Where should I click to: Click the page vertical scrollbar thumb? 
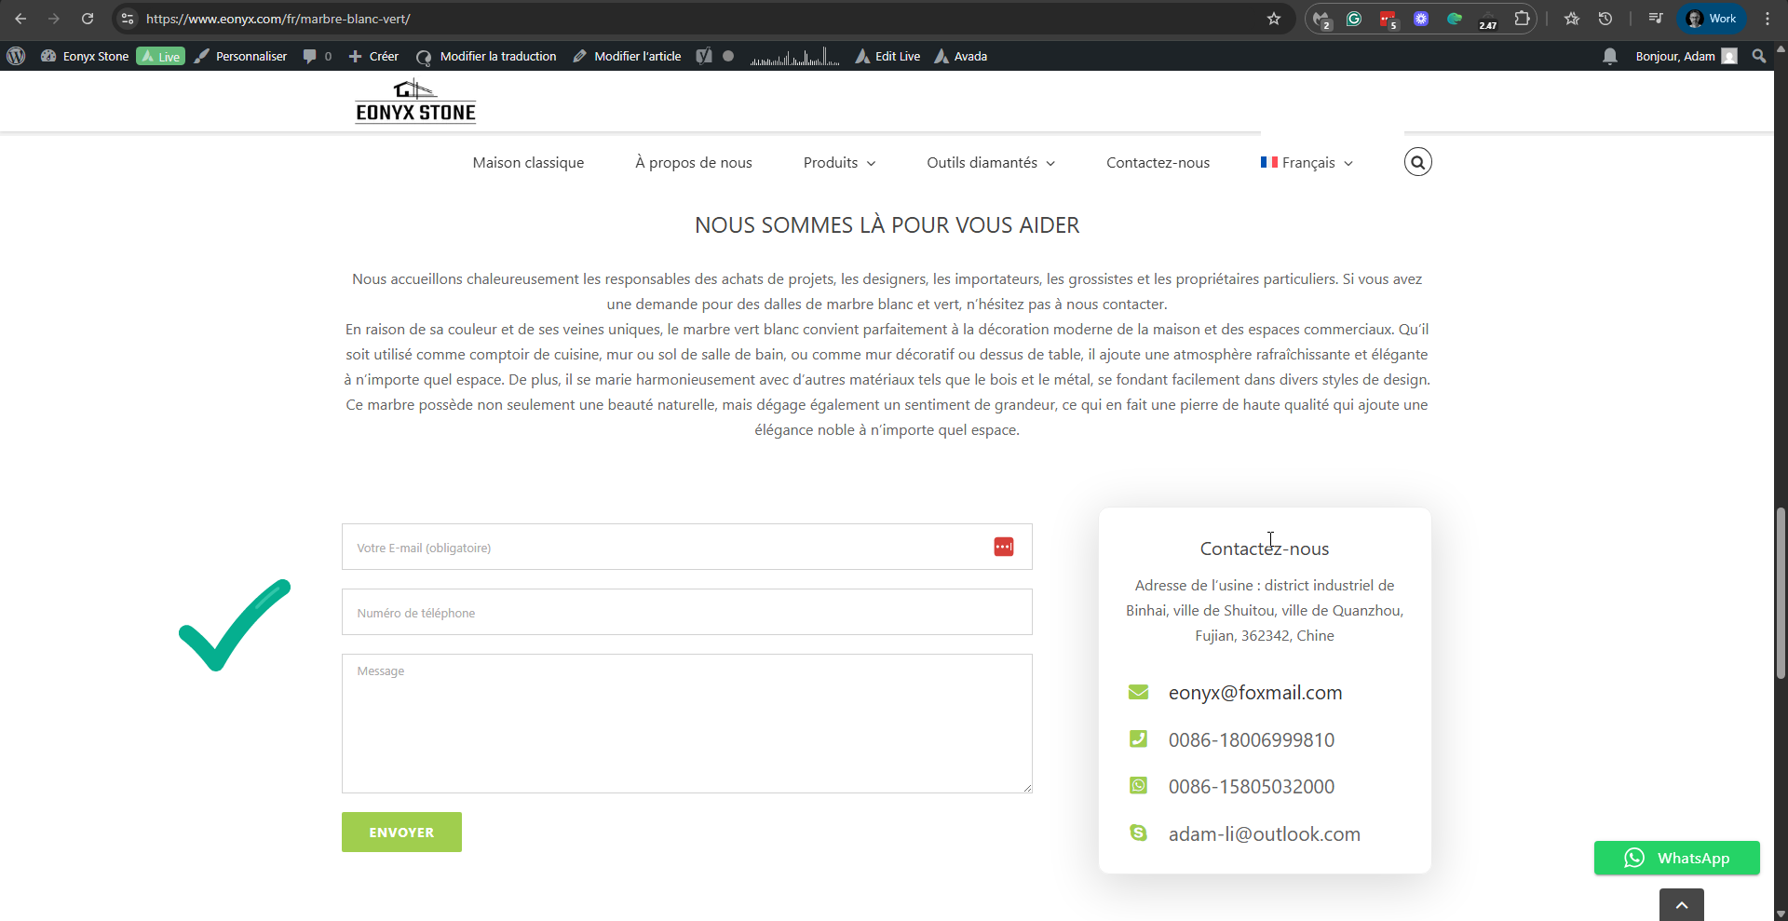click(1781, 593)
